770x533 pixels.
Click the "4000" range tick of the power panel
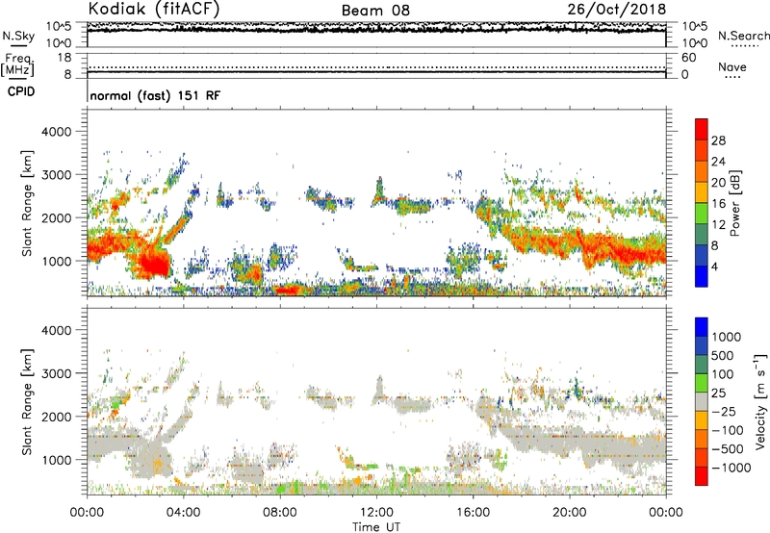point(56,132)
